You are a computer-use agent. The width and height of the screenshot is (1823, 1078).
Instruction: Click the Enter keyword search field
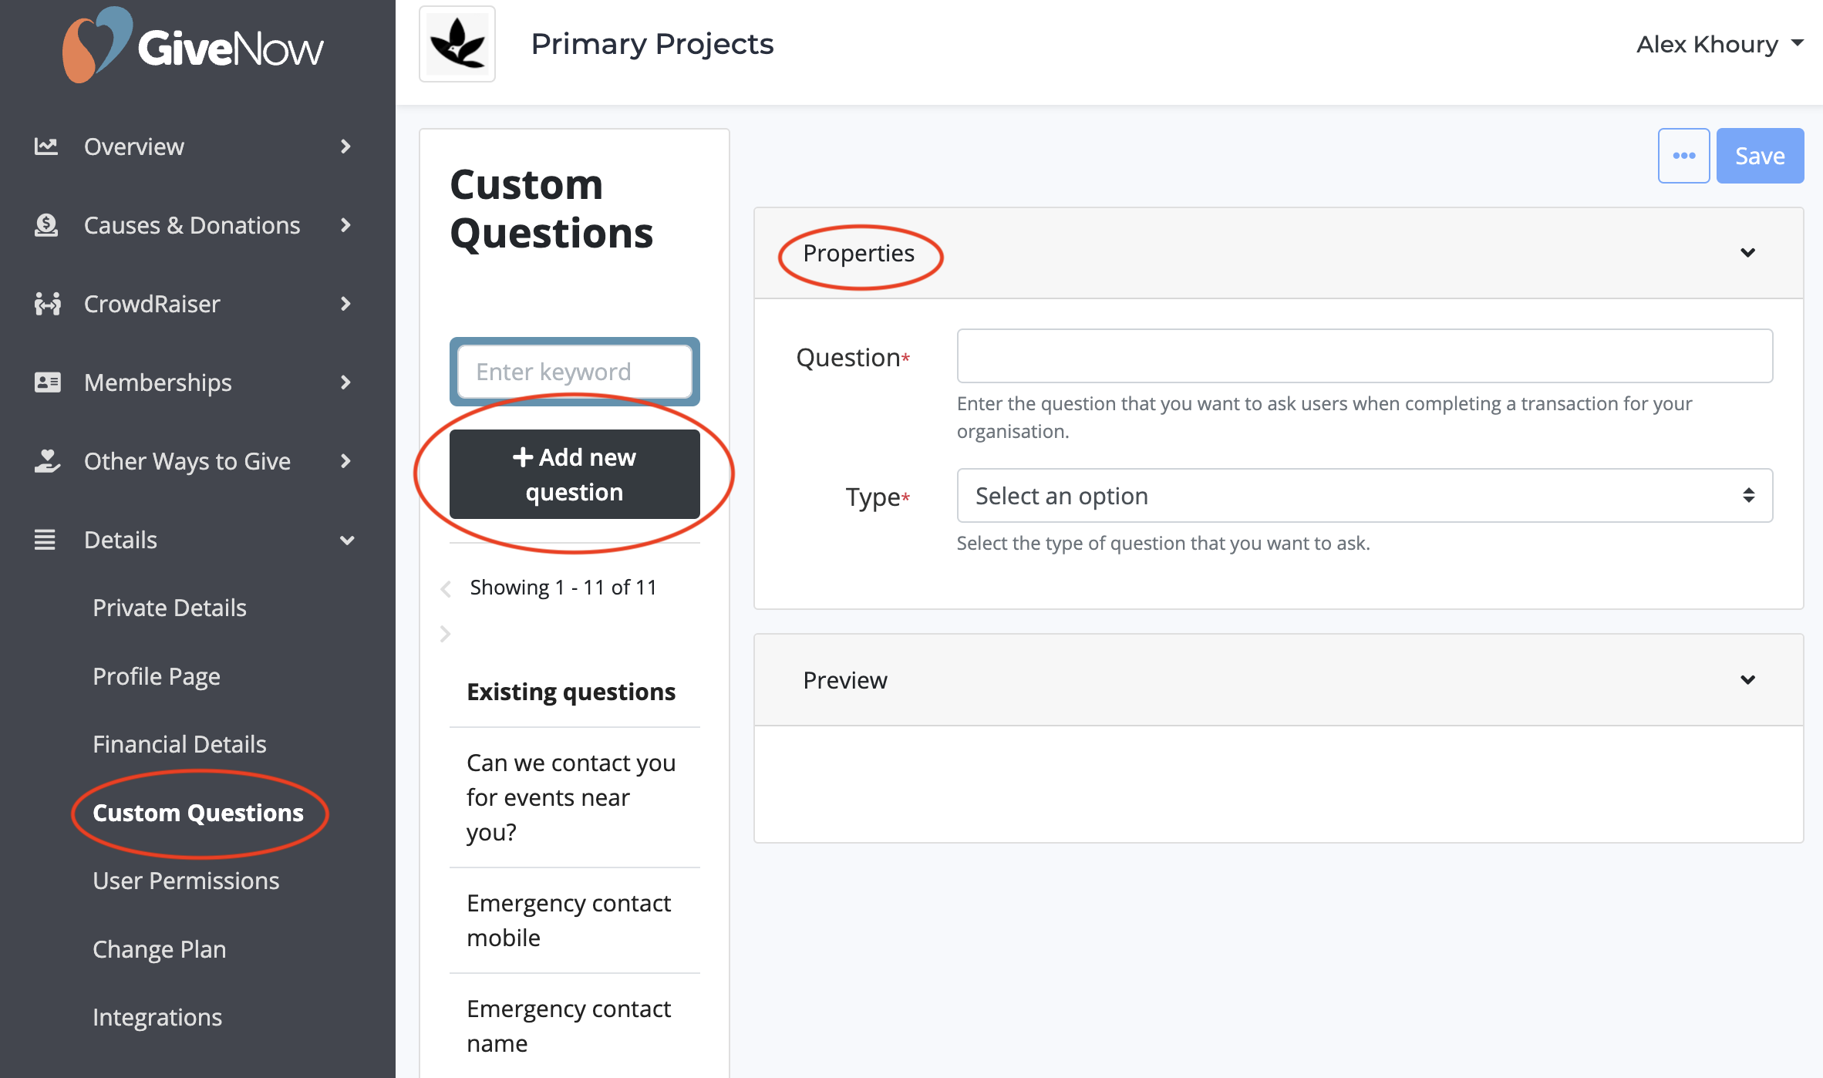click(574, 372)
